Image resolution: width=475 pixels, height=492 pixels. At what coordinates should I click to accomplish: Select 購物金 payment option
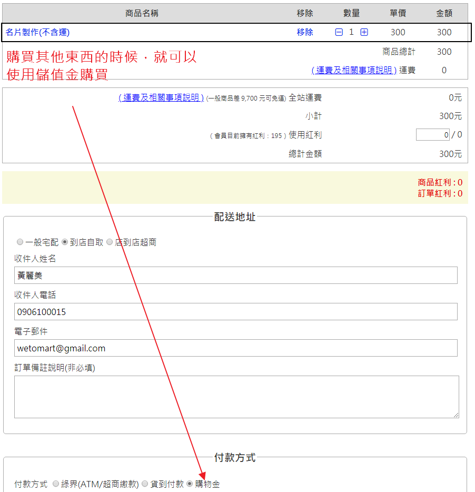(x=190, y=484)
